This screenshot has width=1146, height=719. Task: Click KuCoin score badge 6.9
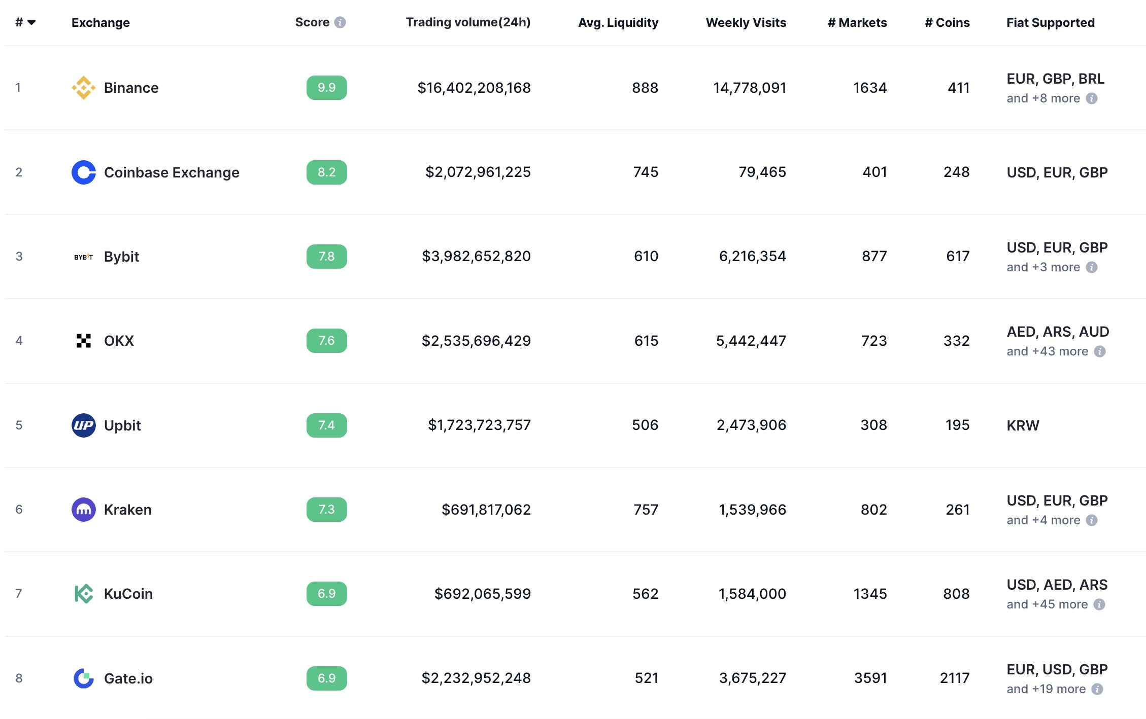tap(327, 594)
